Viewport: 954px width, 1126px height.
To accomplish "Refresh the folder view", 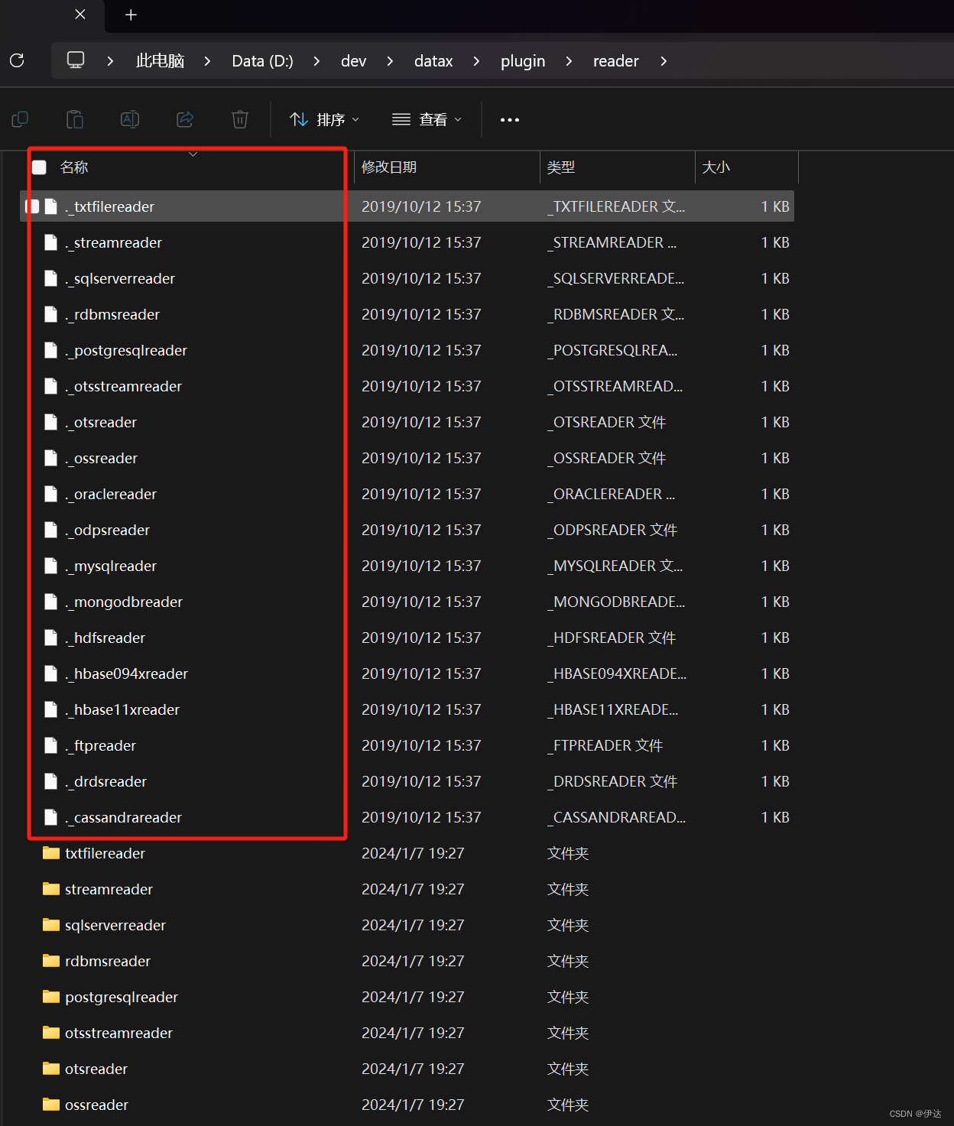I will (17, 60).
